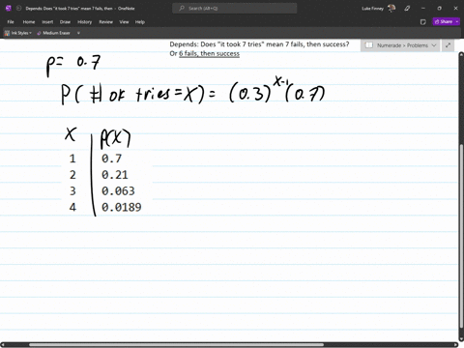The width and height of the screenshot is (464, 348).
Task: Open the File menu
Action: click(x=11, y=22)
